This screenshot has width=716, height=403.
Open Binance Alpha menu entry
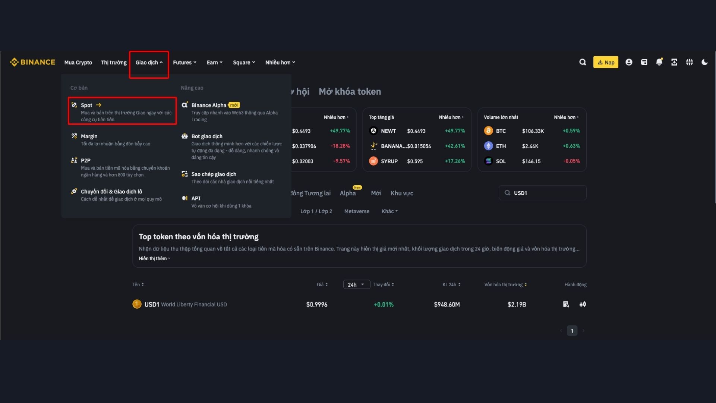pos(232,112)
